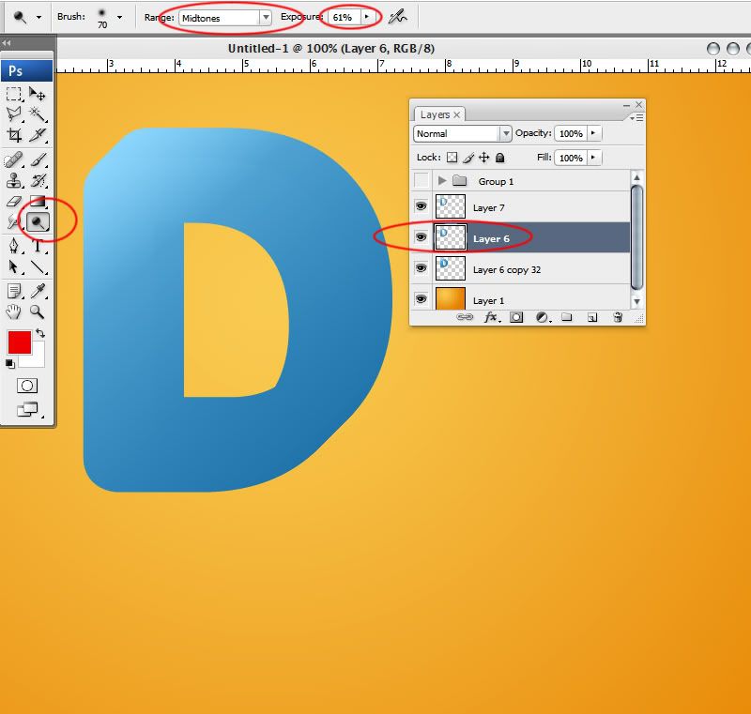Enable airbrush mode in options bar
Viewport: 751px width, 714px height.
coord(397,18)
